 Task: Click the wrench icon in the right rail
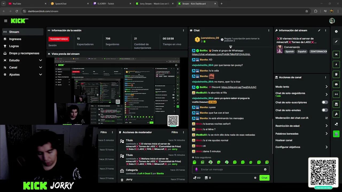click(336, 114)
